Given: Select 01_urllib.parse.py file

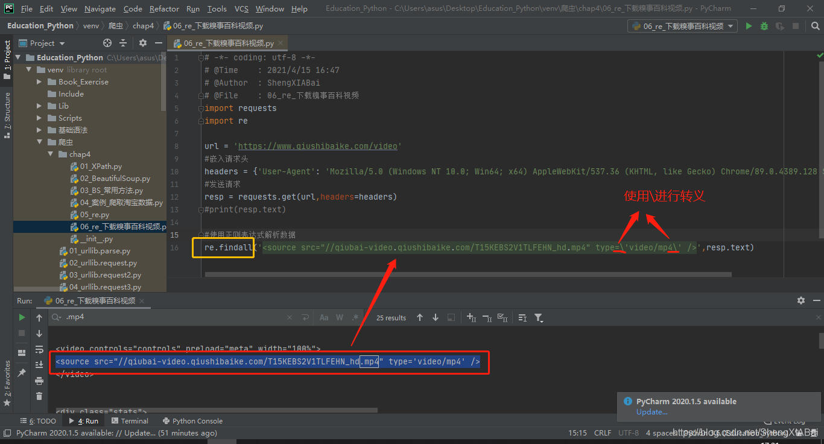Looking at the screenshot, I should [100, 250].
